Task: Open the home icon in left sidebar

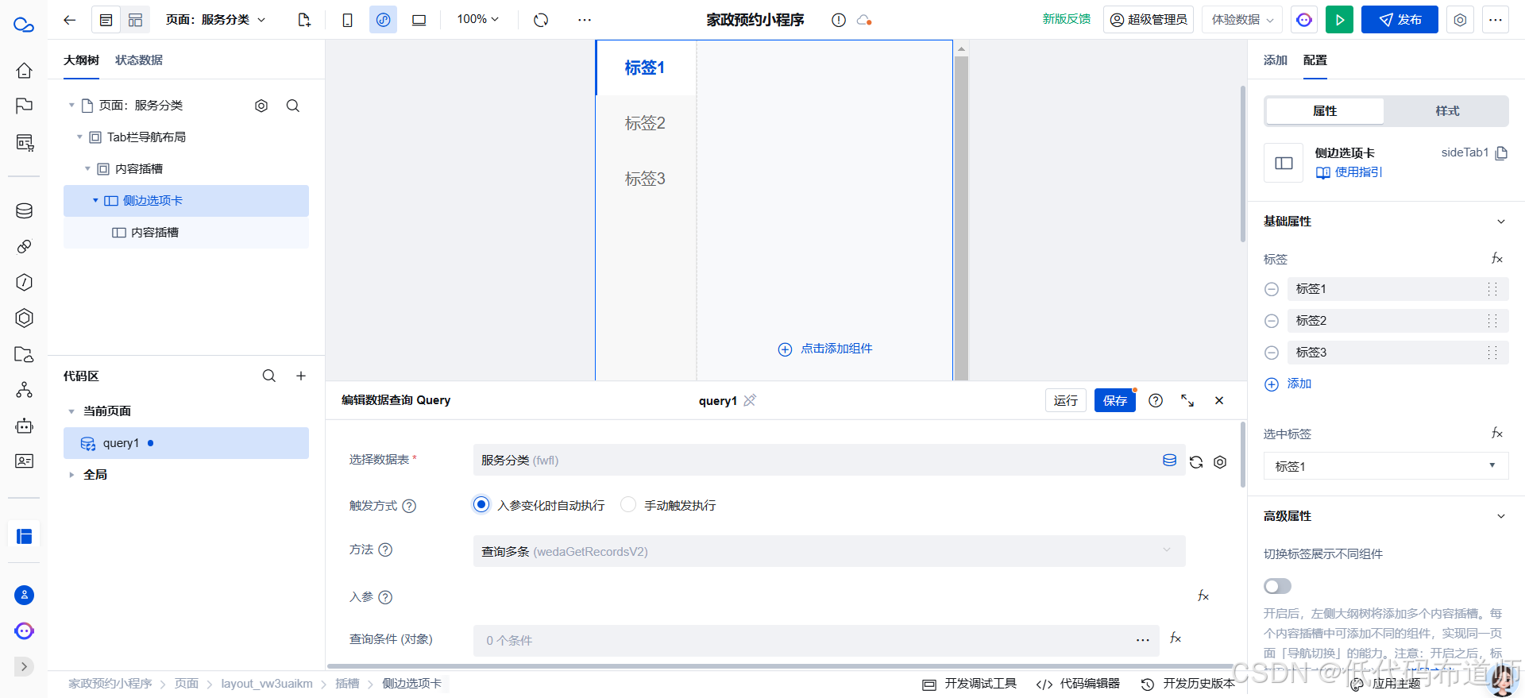Action: (25, 71)
